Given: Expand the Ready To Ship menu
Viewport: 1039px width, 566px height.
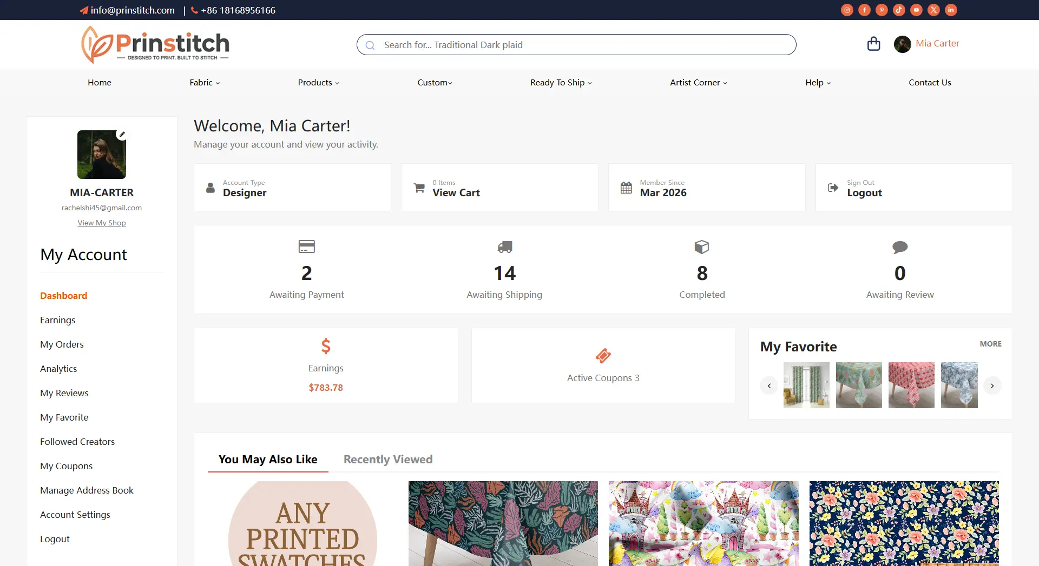Looking at the screenshot, I should pos(561,82).
